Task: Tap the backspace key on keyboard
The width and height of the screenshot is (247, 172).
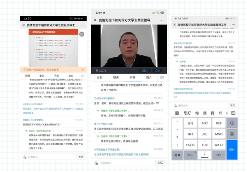Action: click(232, 123)
